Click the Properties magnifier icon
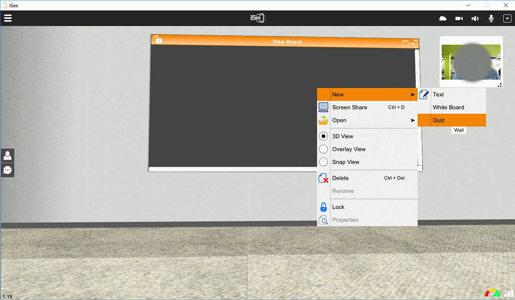 pyautogui.click(x=324, y=220)
